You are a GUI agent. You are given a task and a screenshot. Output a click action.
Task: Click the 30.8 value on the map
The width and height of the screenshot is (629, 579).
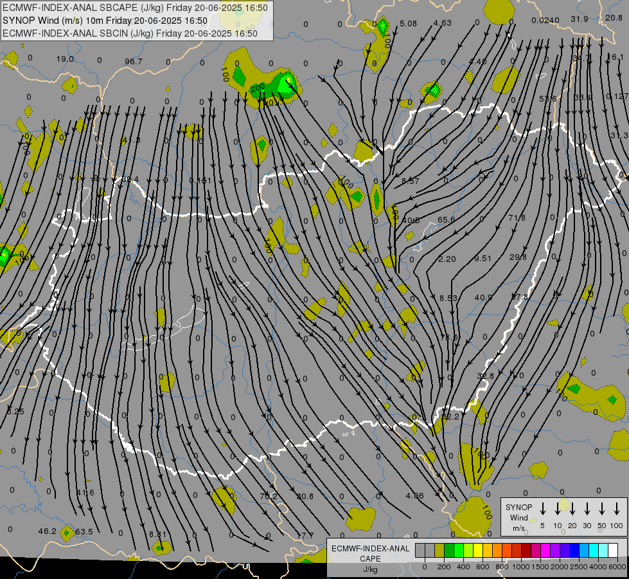click(305, 497)
